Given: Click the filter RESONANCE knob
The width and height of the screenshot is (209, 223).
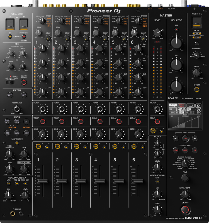Looking at the screenshot, I should (17, 109).
